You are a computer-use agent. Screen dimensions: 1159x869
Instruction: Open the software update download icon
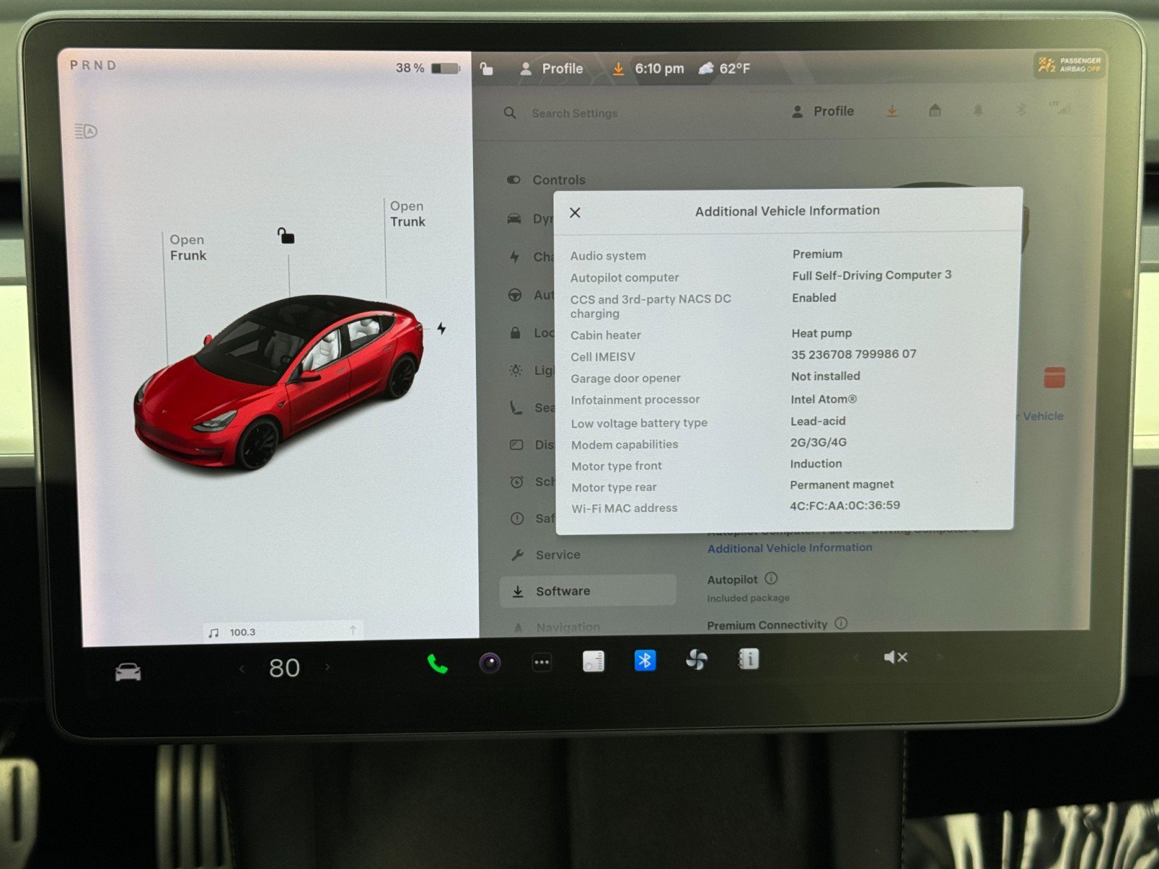(x=892, y=111)
